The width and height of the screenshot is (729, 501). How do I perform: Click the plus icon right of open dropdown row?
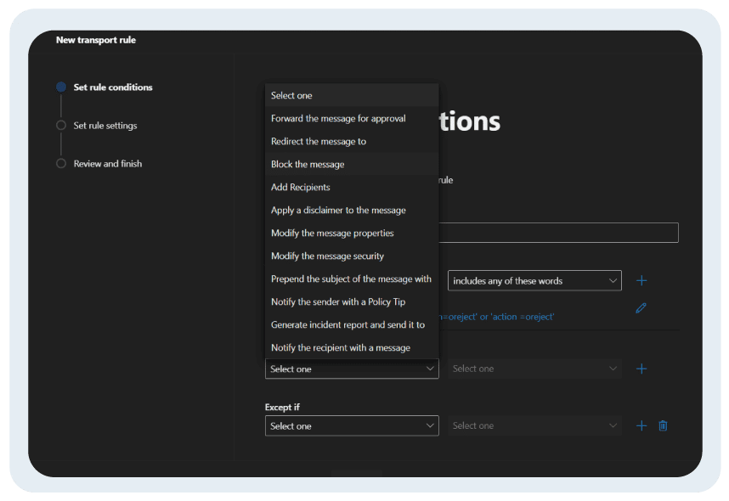(x=641, y=369)
